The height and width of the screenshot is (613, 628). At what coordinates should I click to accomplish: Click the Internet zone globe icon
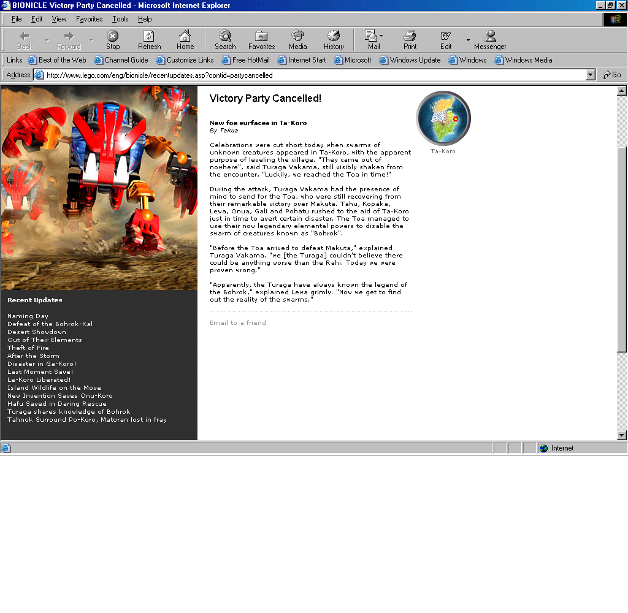coord(543,448)
